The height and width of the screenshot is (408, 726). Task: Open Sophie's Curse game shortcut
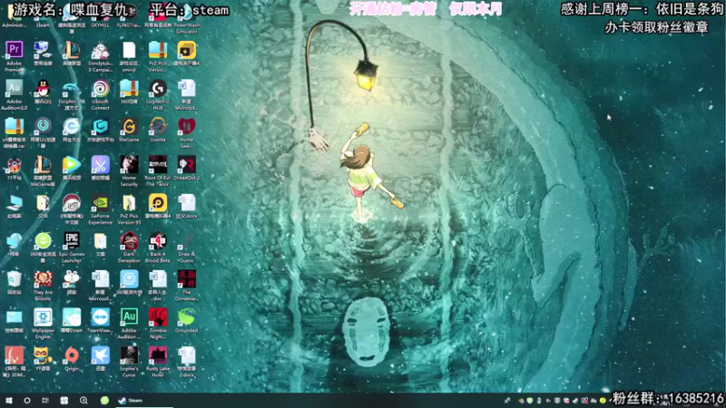click(129, 361)
